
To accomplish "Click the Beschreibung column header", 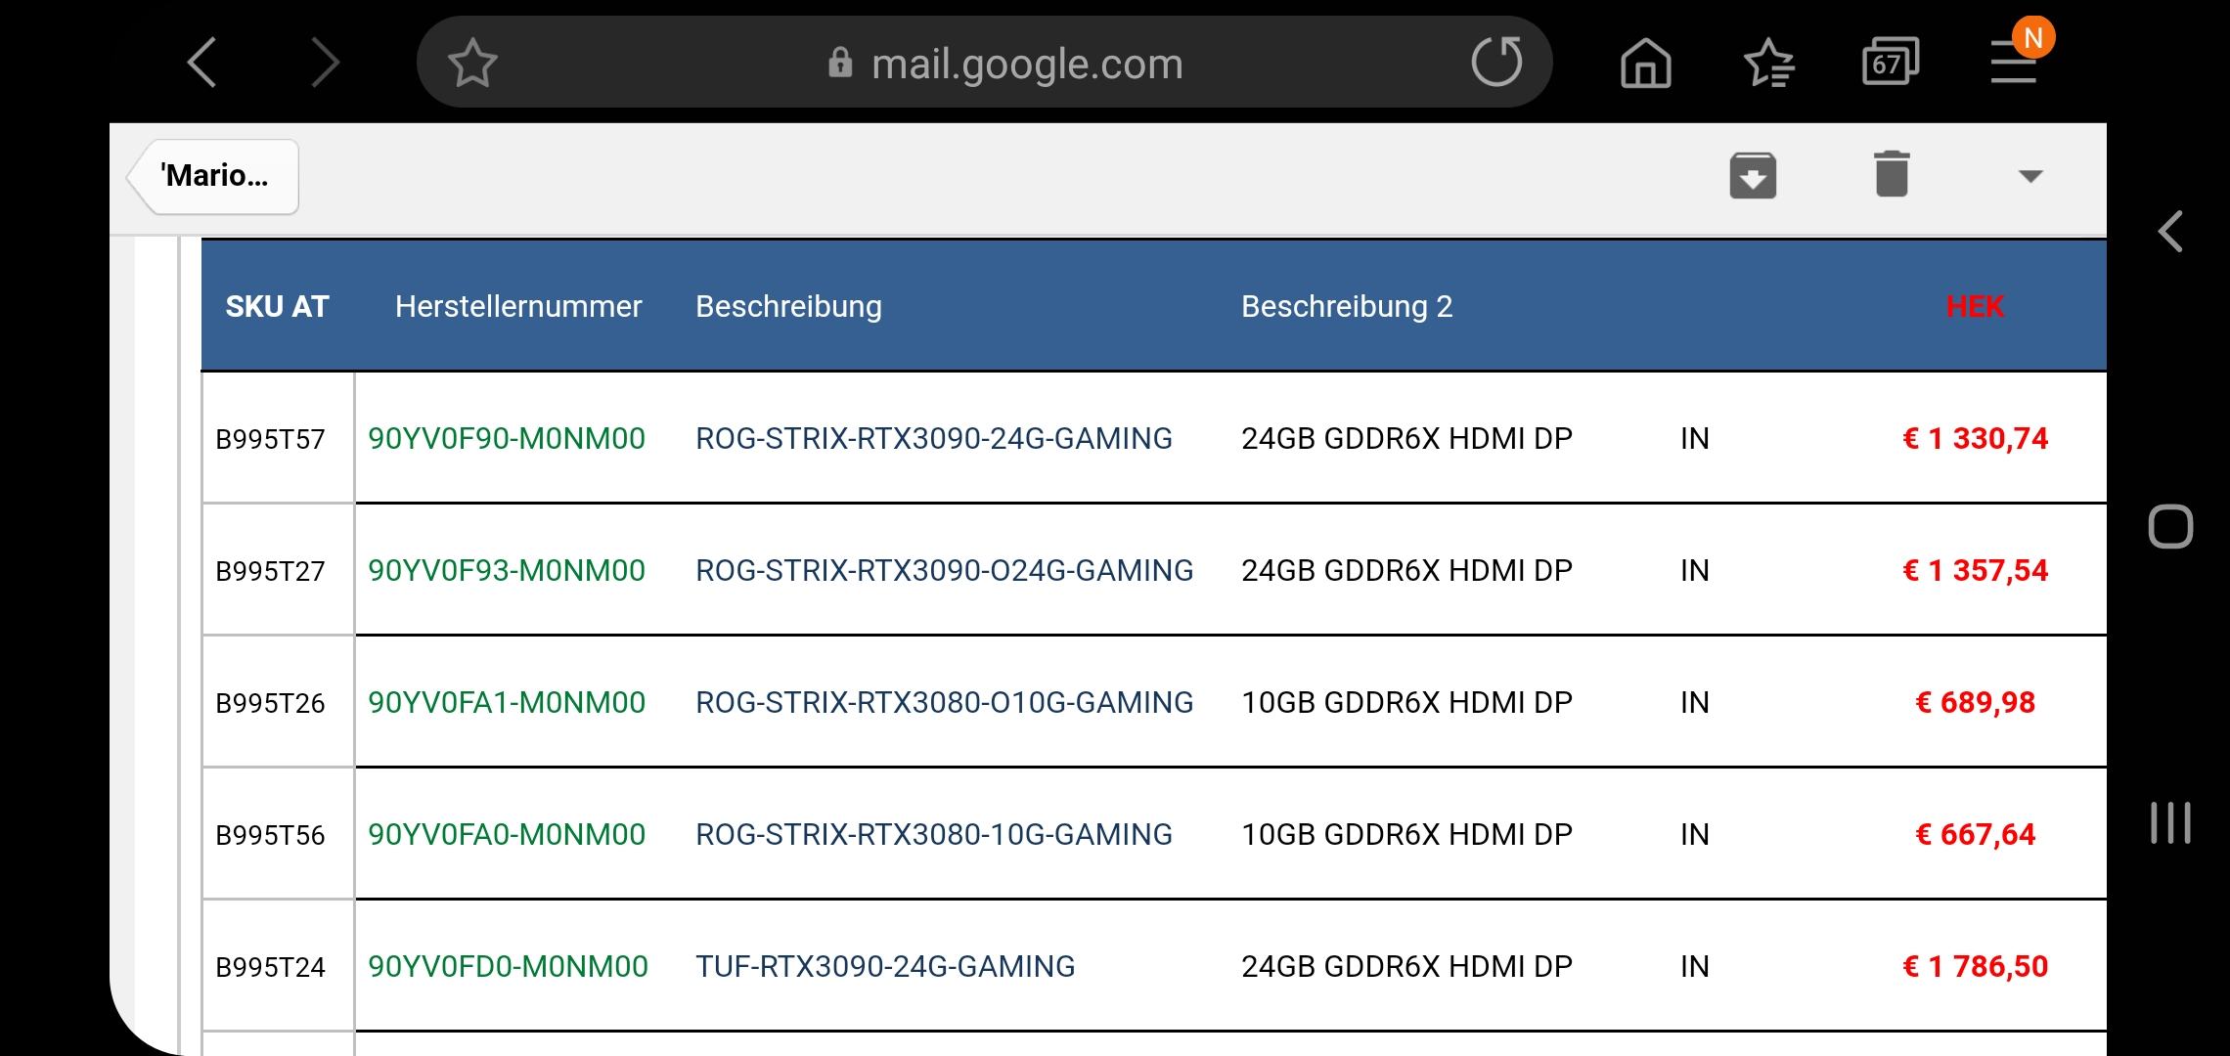I will 788,307.
